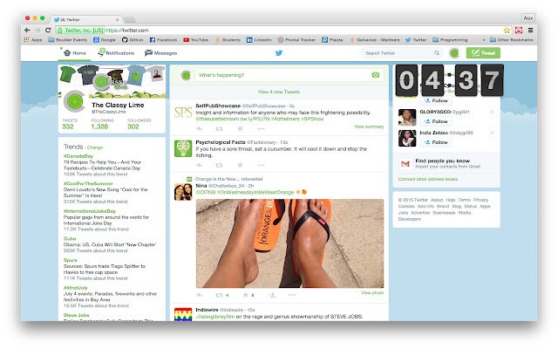Open the Facebook bookmark
This screenshot has width=558, height=349.
163,40
